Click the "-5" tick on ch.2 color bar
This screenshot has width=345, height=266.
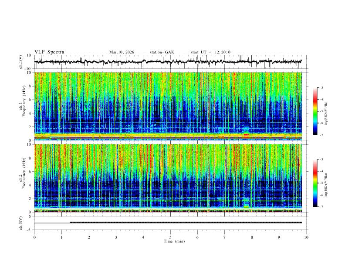pyautogui.click(x=321, y=183)
